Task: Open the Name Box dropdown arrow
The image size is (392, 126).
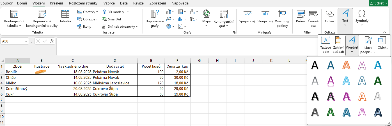Action: 26,41
